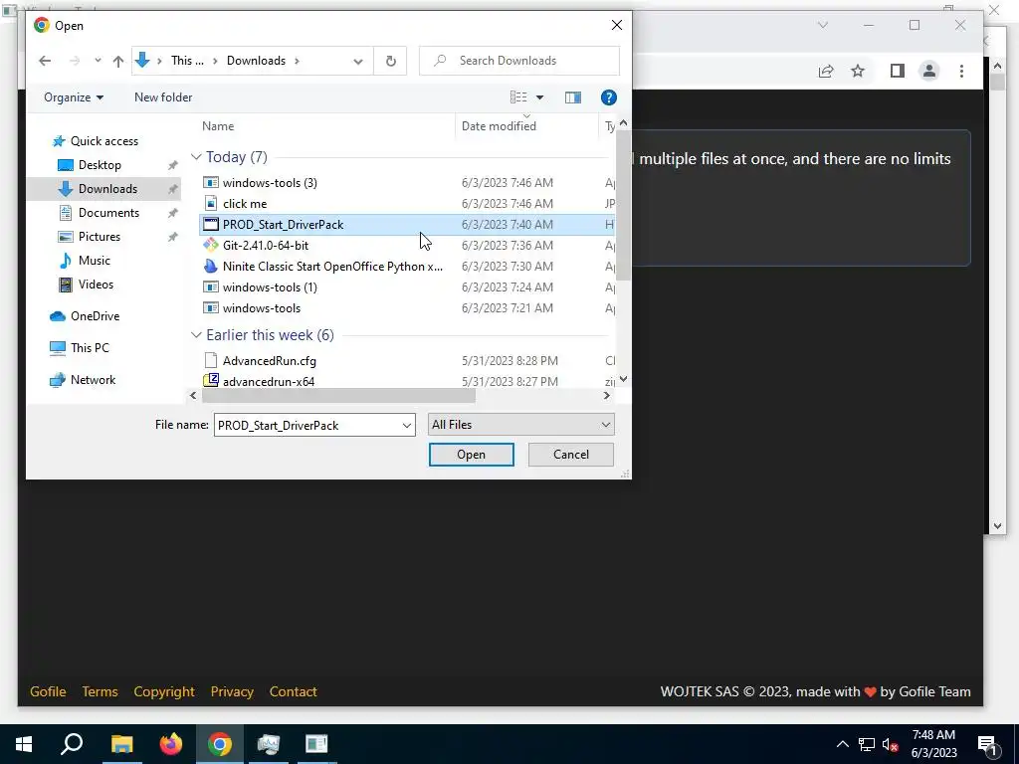Viewport: 1019px width, 764px height.
Task: Select windows-tools (1) file
Action: [270, 287]
